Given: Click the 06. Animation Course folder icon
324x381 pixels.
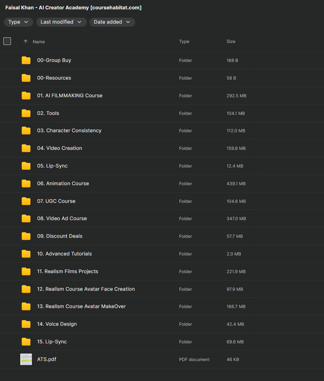Looking at the screenshot, I should click(26, 184).
